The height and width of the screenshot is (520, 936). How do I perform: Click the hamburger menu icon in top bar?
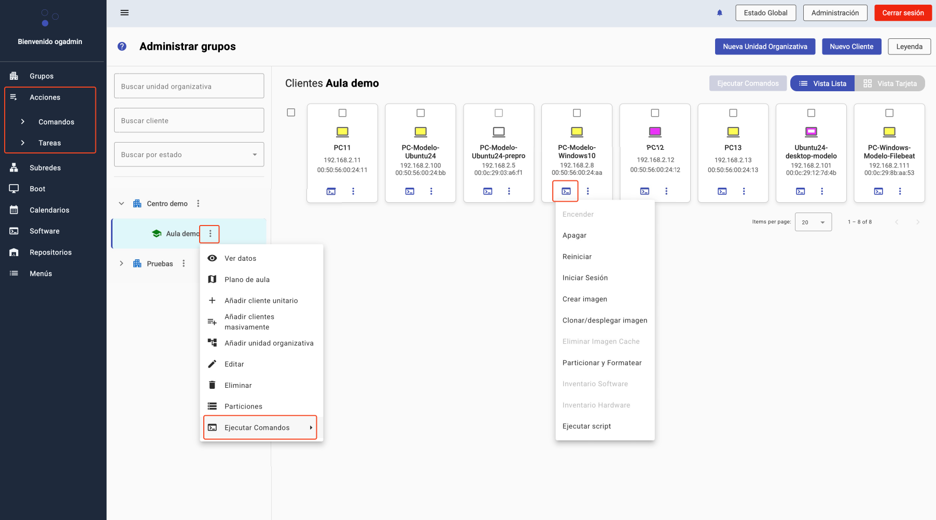tap(124, 13)
